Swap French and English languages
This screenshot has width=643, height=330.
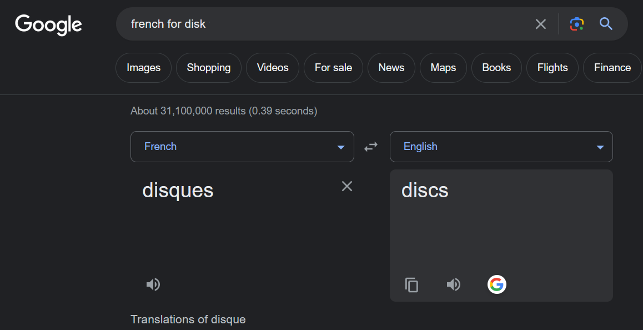(371, 147)
